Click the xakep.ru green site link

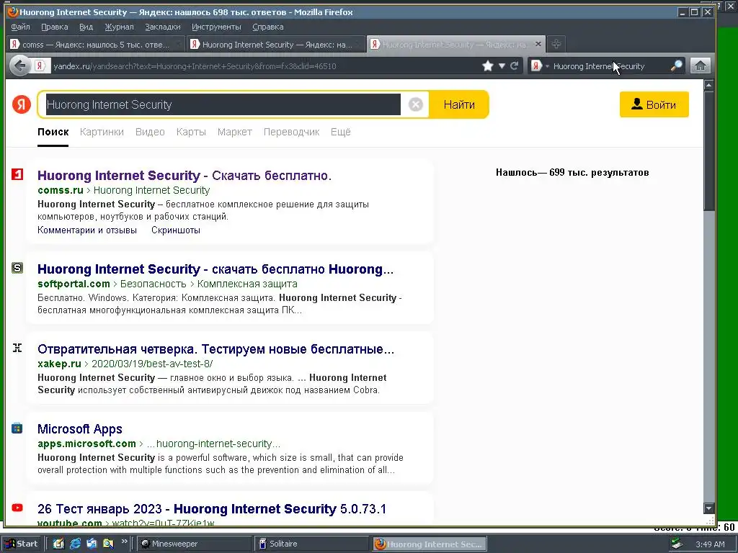click(59, 364)
